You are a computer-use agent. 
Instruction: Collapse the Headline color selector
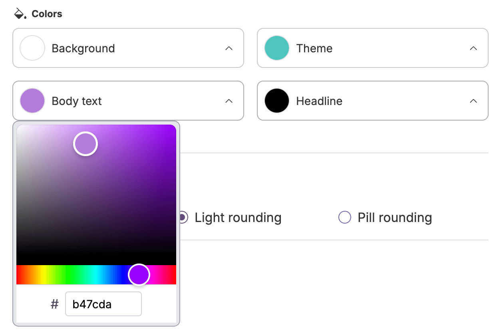click(x=473, y=101)
